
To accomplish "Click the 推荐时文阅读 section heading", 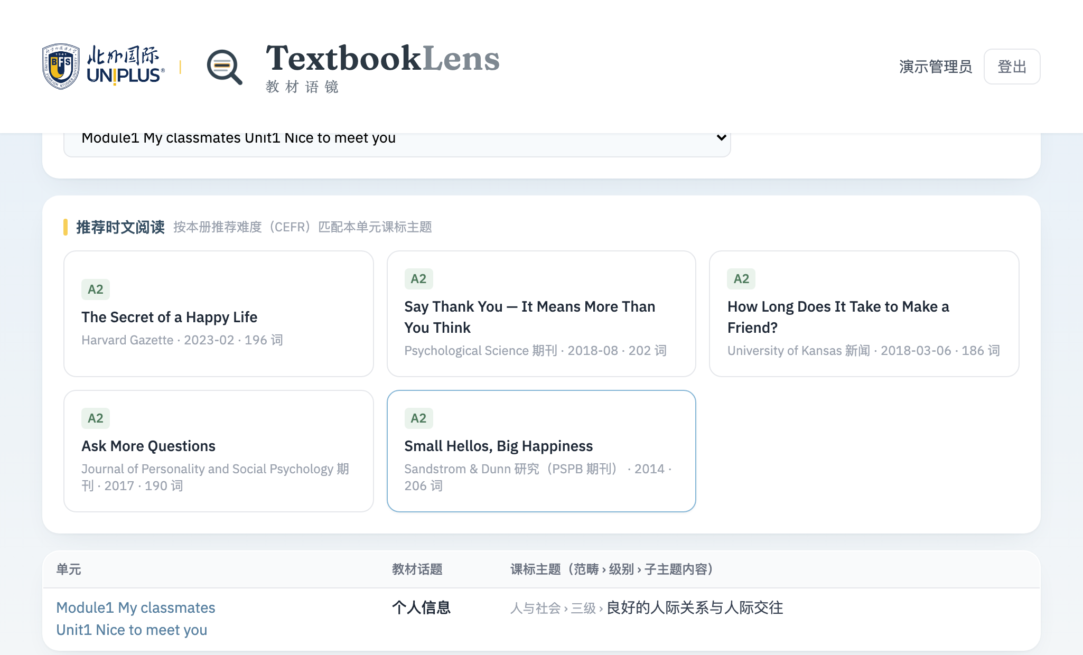I will 120,227.
